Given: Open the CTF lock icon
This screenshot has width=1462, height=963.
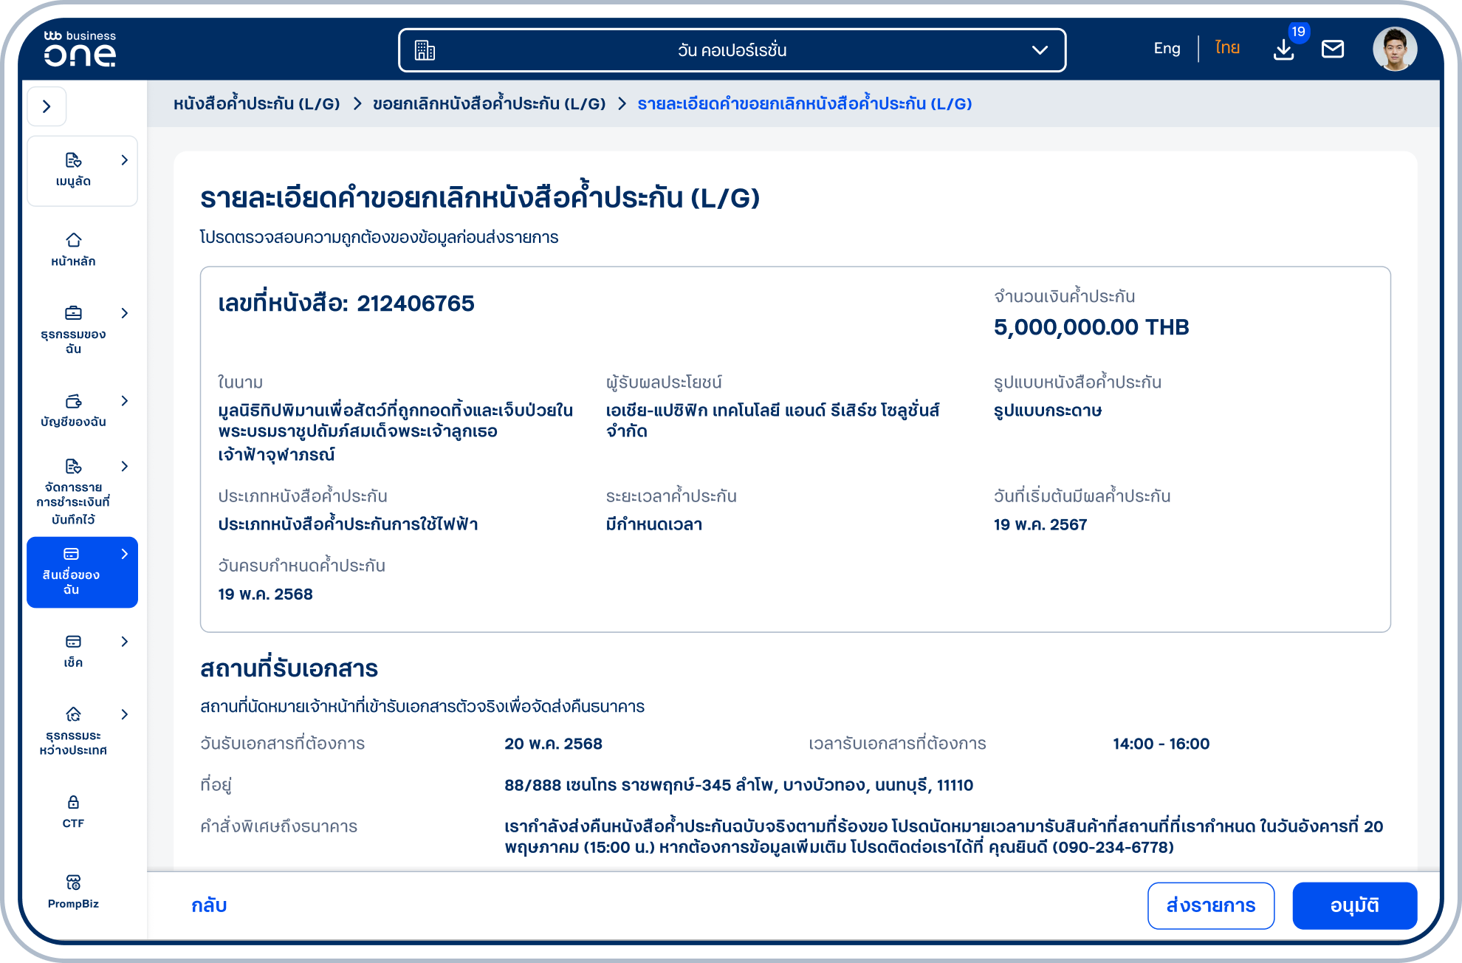Looking at the screenshot, I should tap(73, 802).
